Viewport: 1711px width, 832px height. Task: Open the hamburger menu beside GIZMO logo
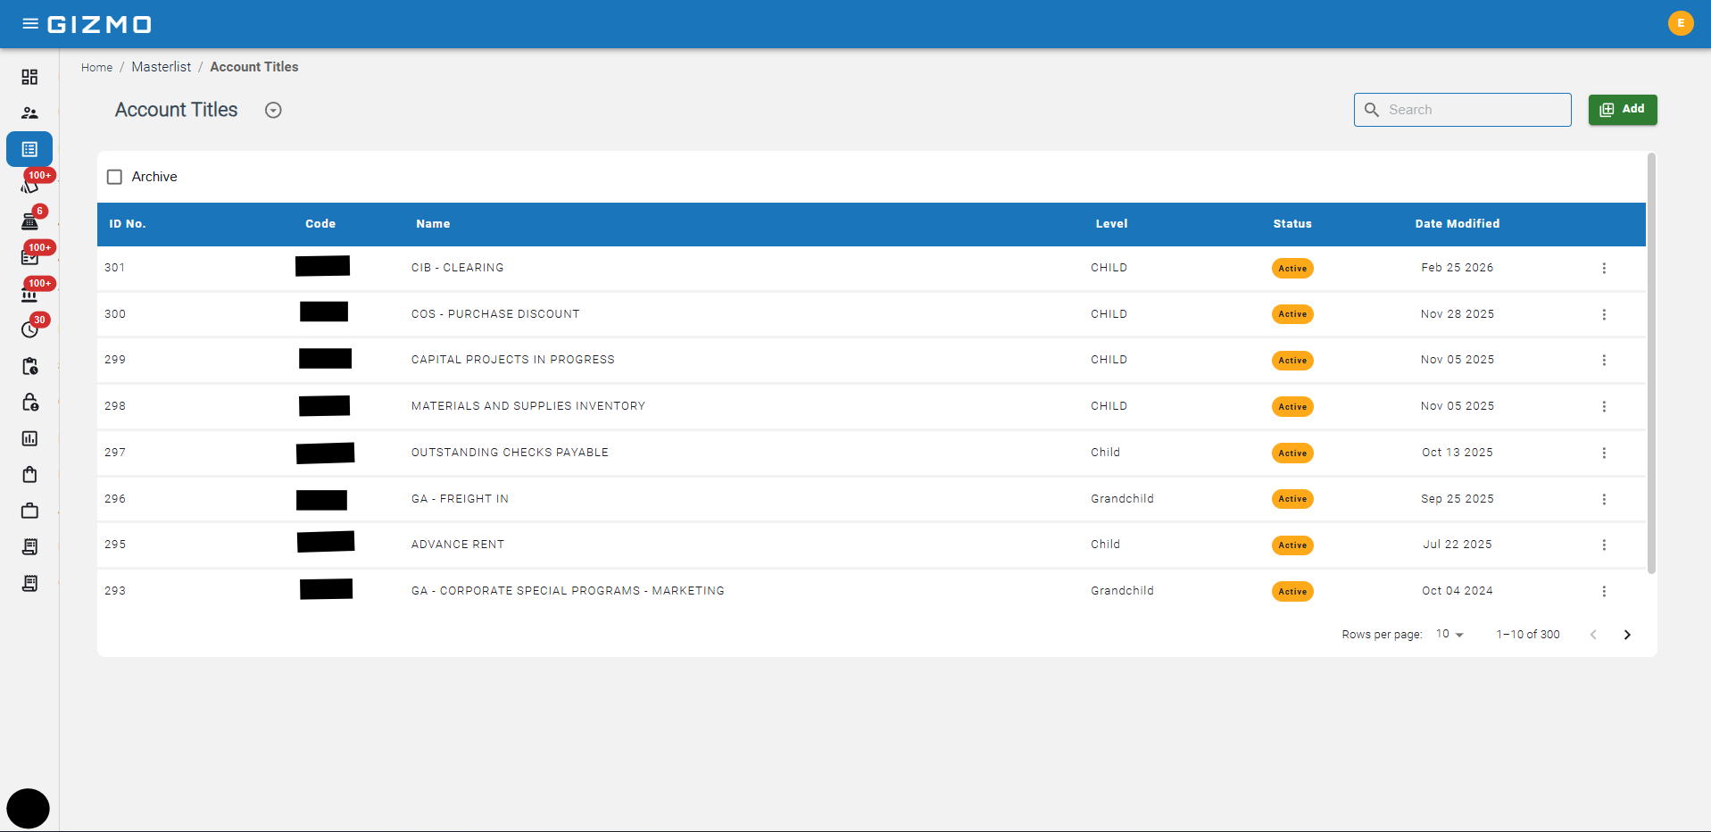coord(29,24)
